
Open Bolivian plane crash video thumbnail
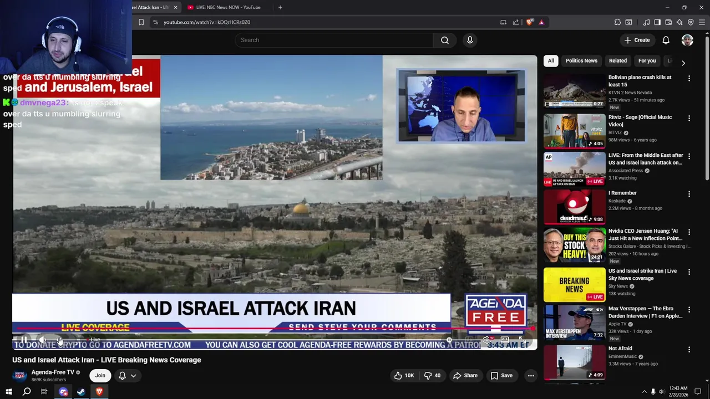coord(574,91)
